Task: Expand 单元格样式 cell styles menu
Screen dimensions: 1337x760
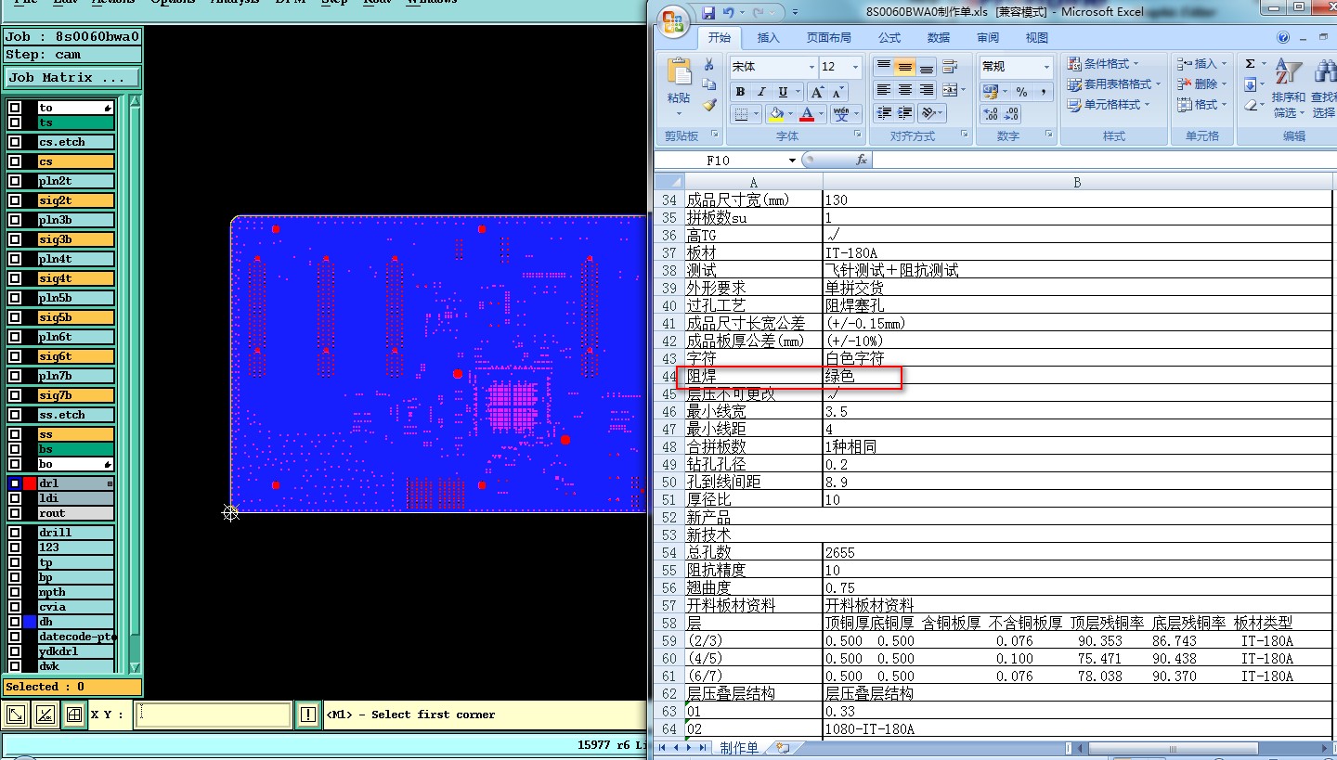Action: tap(1110, 105)
